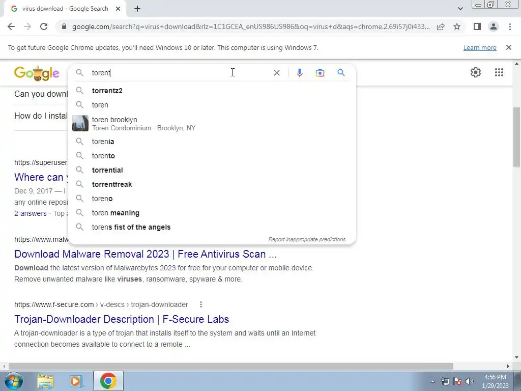Image resolution: width=521 pixels, height=391 pixels.
Task: Share this page icon in address bar
Action: [x=441, y=26]
